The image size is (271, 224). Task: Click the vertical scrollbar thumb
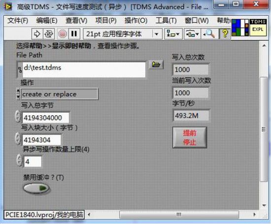(264, 129)
